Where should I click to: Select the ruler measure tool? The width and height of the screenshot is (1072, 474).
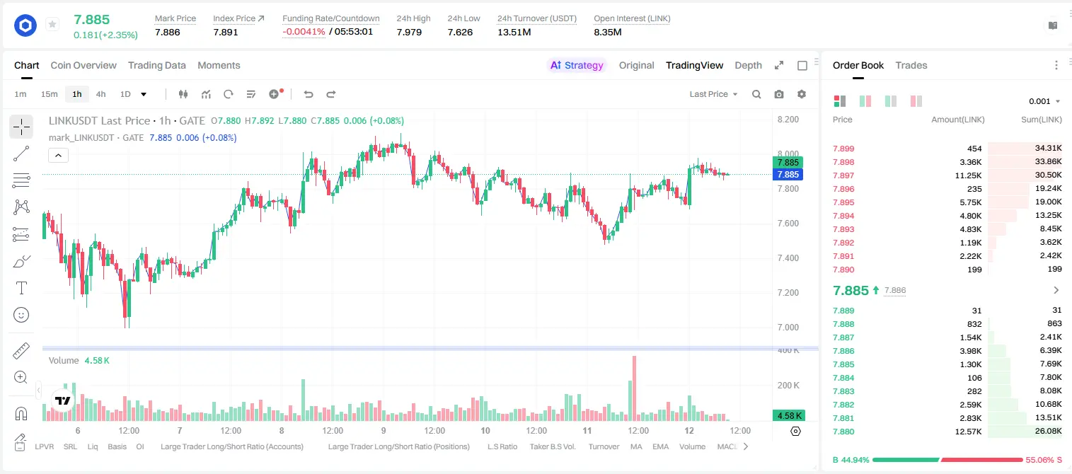21,351
